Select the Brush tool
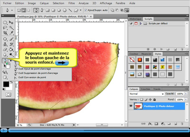This screenshot has width=190, height=137. tap(11, 39)
